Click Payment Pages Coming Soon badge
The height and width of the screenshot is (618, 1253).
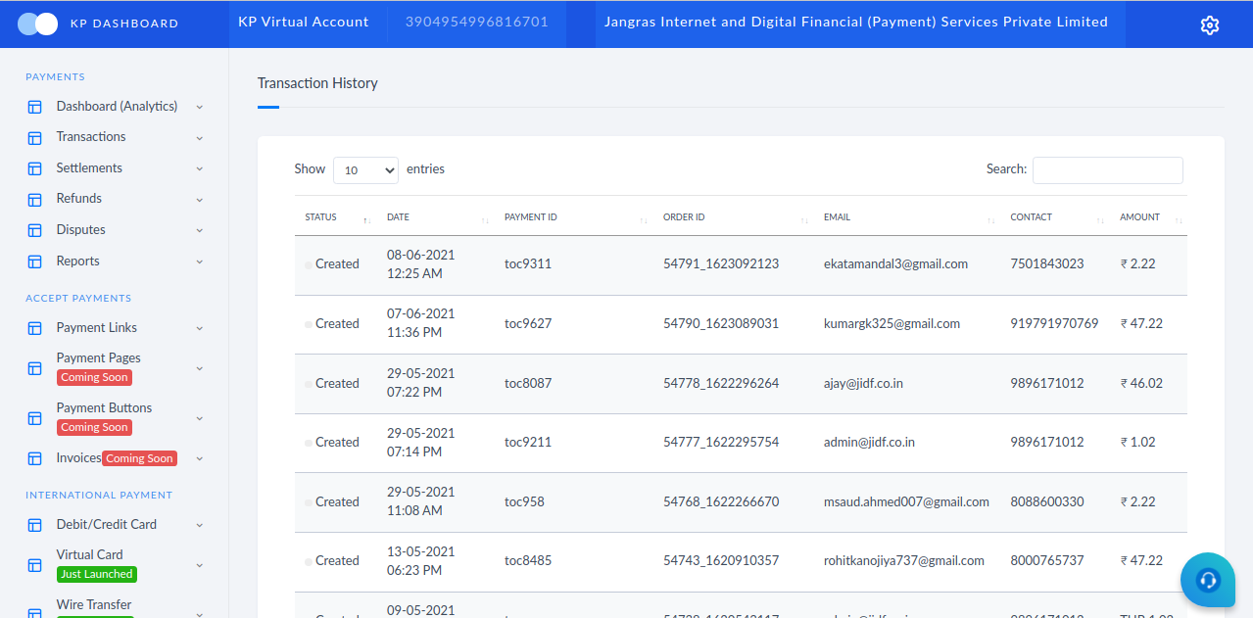[94, 377]
